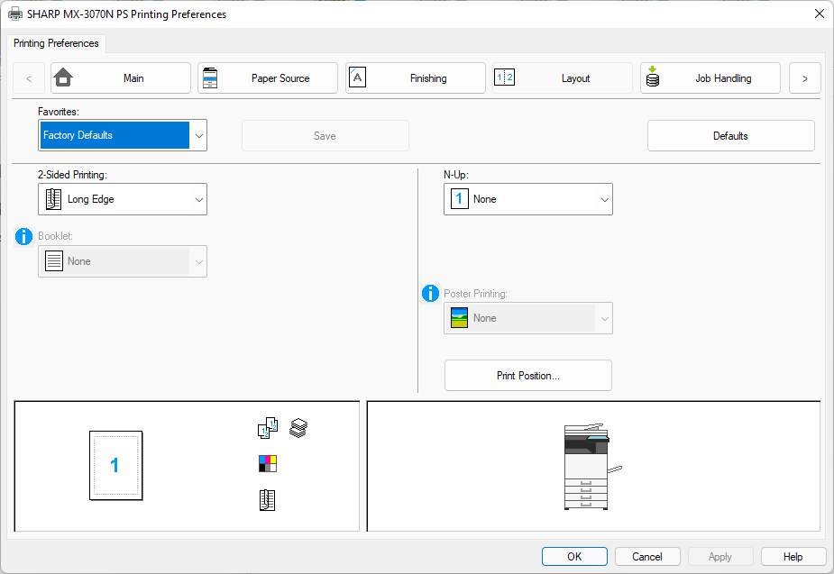Go to the Job Handling tab

coord(710,78)
